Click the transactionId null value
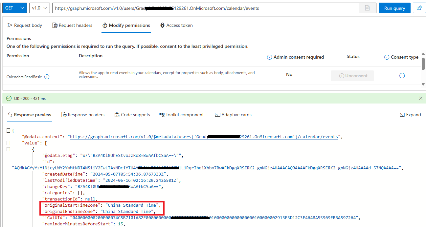The height and width of the screenshot is (227, 427). pyautogui.click(x=90, y=199)
